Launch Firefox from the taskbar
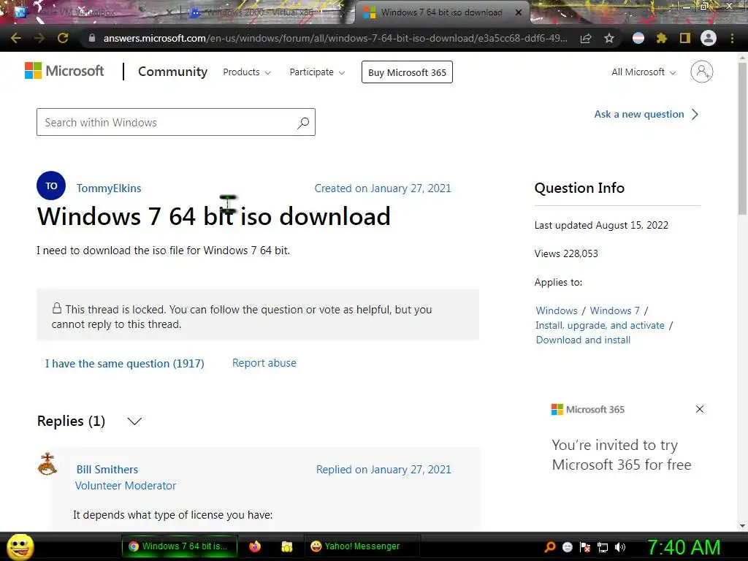 click(255, 546)
